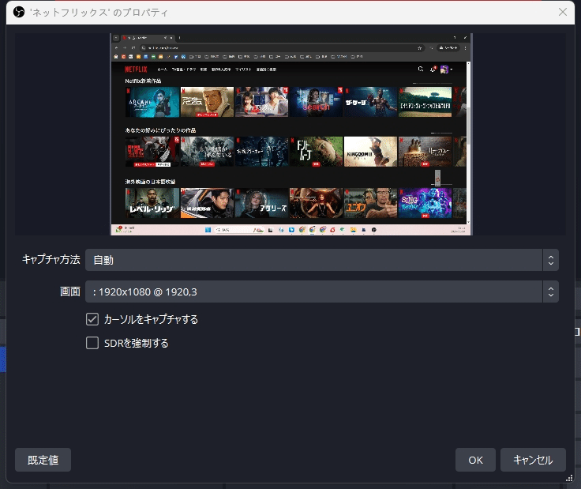Confirm settings with the OK button
Viewport: 581px width, 489px height.
pos(475,460)
